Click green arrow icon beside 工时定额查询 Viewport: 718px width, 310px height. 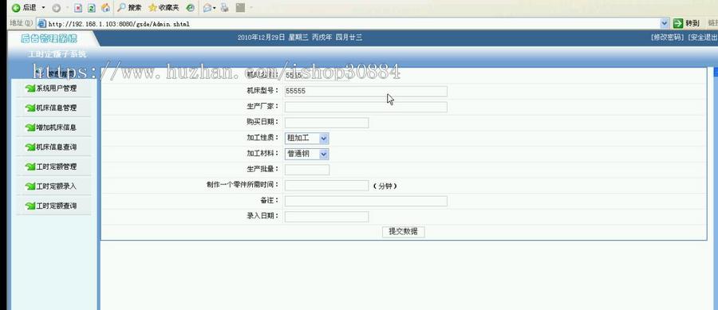[30, 206]
